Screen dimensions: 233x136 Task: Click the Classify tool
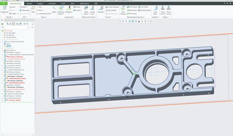(x=77, y=10)
